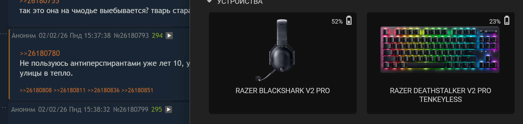
Task: Click green post counter 294
Action: click(157, 36)
